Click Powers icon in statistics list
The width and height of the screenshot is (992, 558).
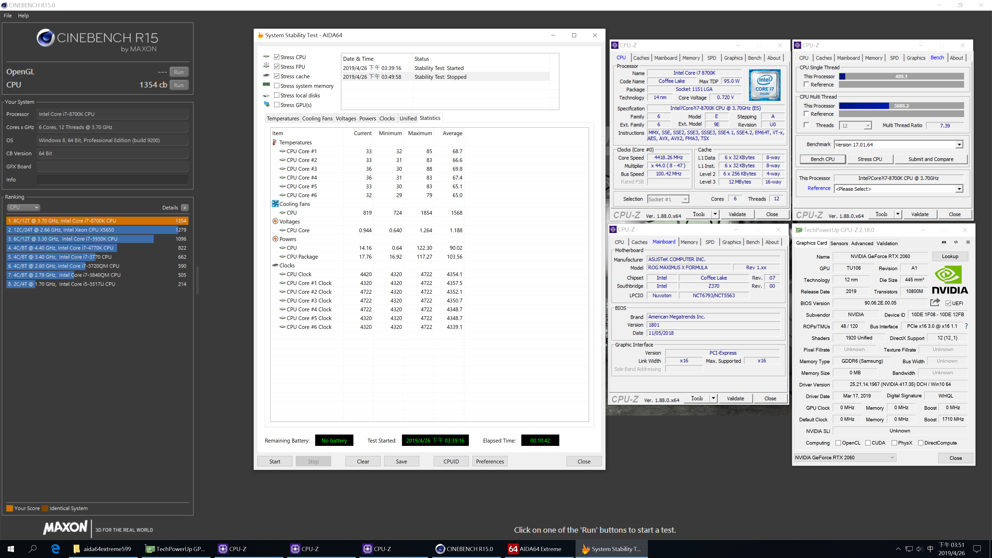click(275, 239)
